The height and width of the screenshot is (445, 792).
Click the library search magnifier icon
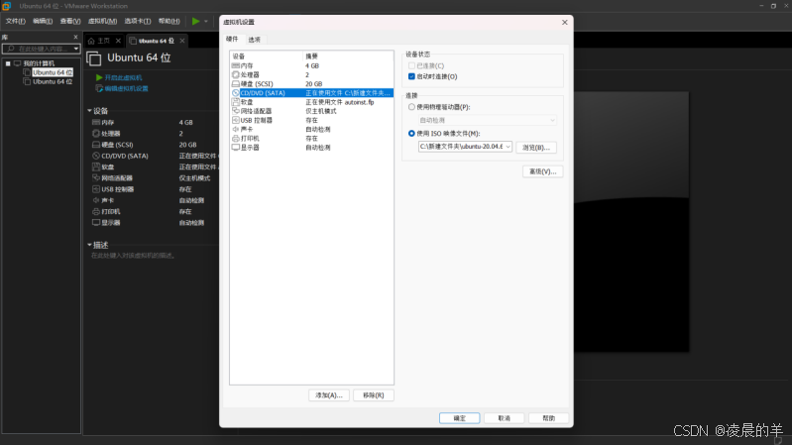click(11, 49)
